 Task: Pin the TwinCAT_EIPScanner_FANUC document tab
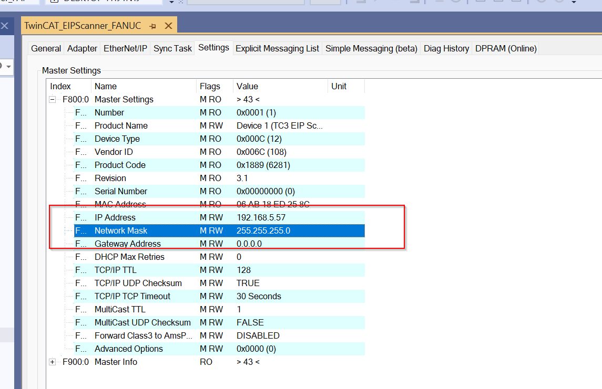click(x=153, y=26)
